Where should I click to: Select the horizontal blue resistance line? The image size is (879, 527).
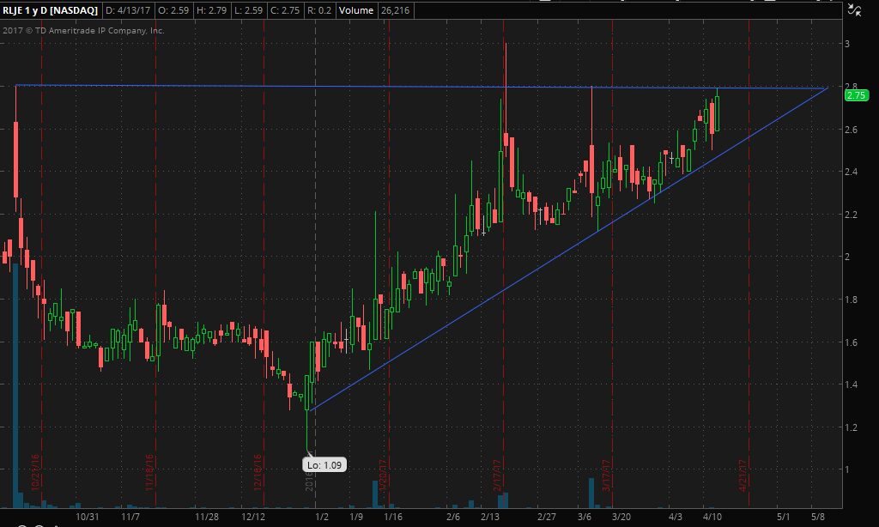pos(421,87)
